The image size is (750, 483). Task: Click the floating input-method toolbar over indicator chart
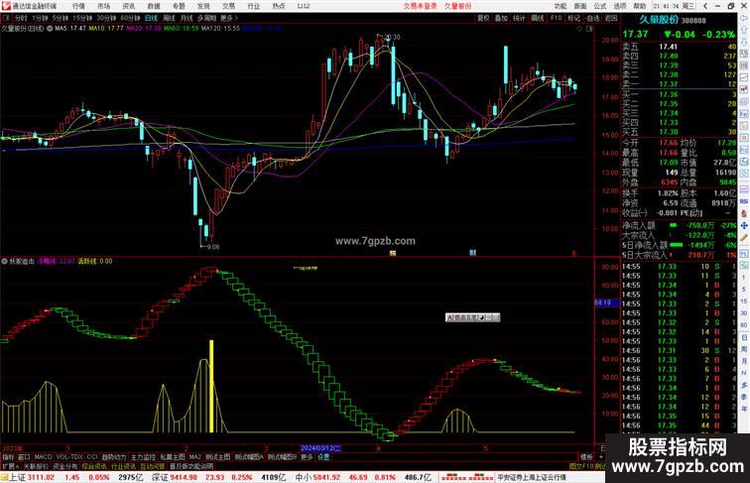472,317
